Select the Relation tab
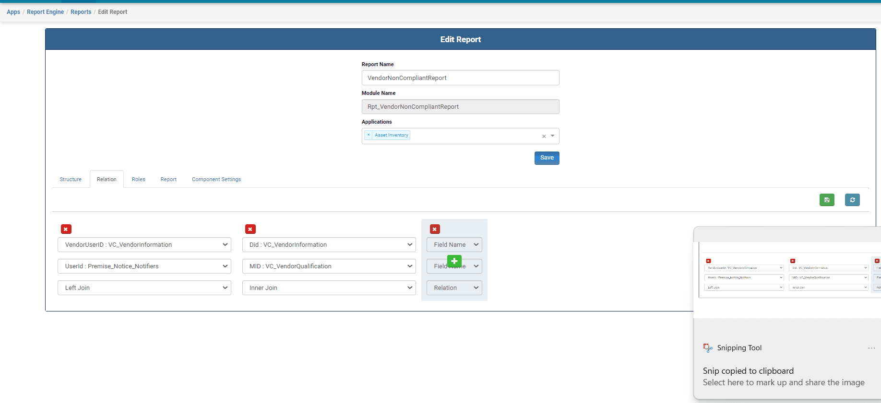 (x=107, y=179)
